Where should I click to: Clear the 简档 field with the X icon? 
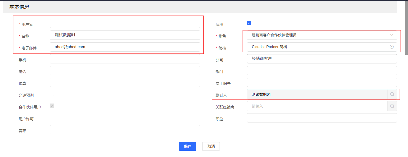click(x=392, y=47)
